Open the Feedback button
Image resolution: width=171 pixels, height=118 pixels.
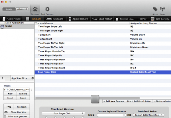pos(22,107)
